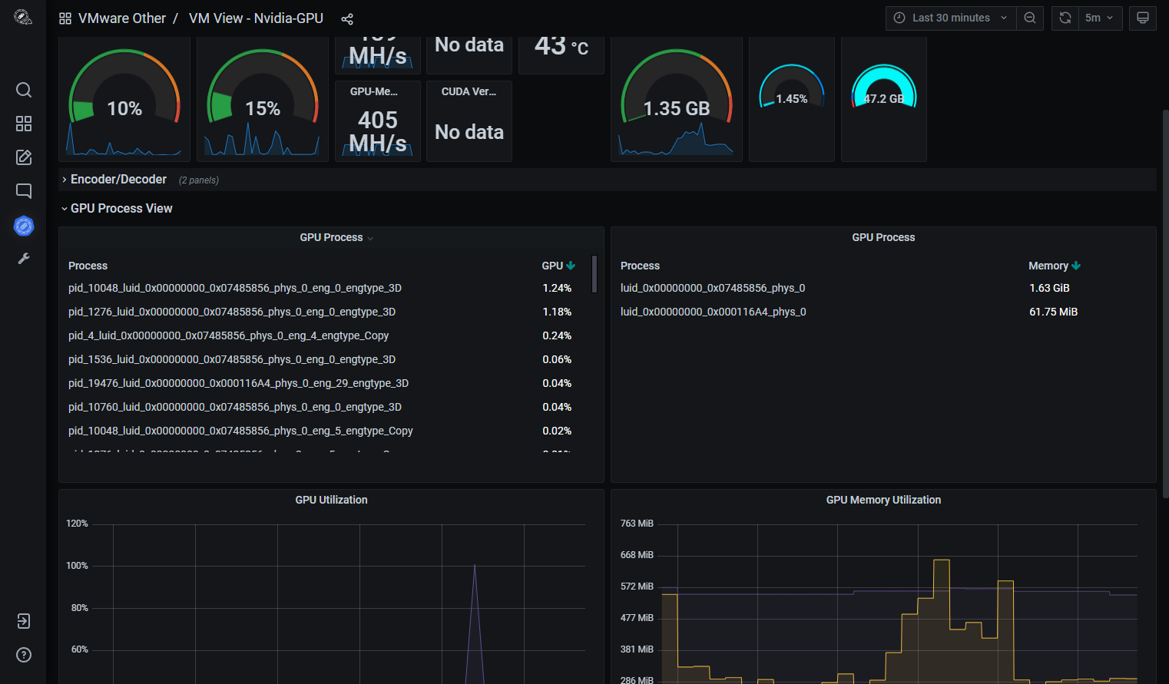Click the 15% gauge panel
The image size is (1169, 684).
(263, 100)
